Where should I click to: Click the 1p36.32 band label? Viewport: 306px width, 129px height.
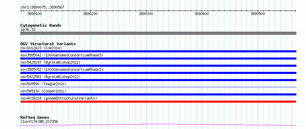coord(28,30)
